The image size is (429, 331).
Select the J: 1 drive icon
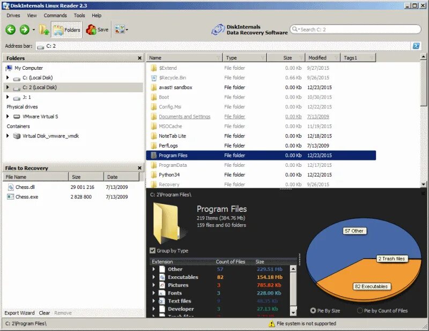click(x=17, y=98)
